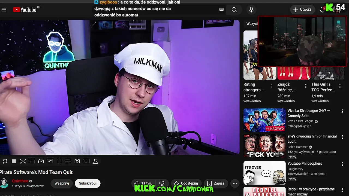Click 108 tys. subskrybentów text
Image resolution: width=349 pixels, height=196 pixels.
click(x=28, y=186)
